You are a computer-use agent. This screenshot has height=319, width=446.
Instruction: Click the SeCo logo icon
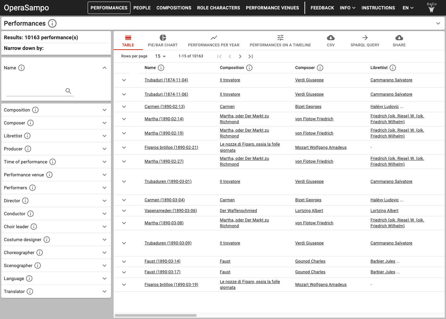(x=431, y=7)
